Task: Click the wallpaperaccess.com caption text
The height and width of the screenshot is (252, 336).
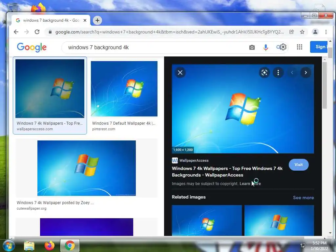Action: [x=35, y=129]
